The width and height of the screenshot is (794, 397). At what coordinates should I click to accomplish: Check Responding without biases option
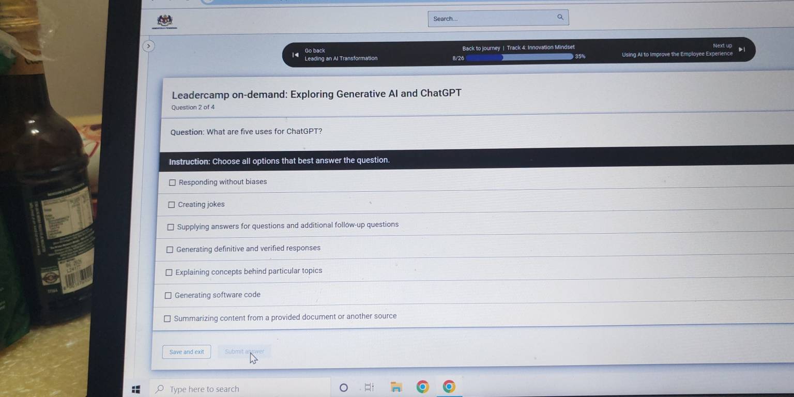pyautogui.click(x=172, y=182)
